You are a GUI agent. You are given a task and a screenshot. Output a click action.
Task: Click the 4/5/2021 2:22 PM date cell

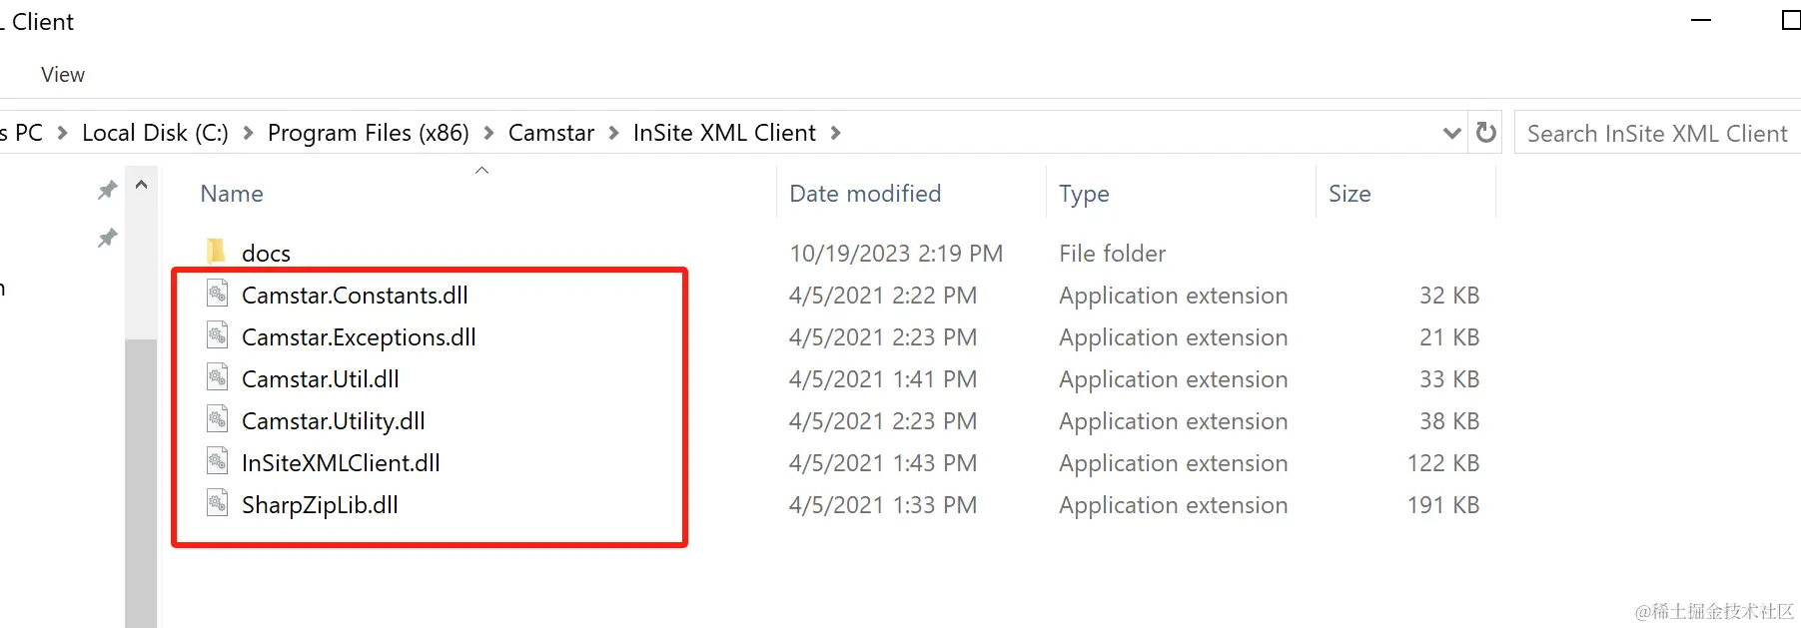tap(883, 295)
